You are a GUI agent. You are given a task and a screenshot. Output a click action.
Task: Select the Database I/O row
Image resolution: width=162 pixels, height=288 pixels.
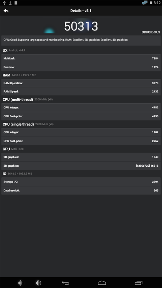click(81, 190)
